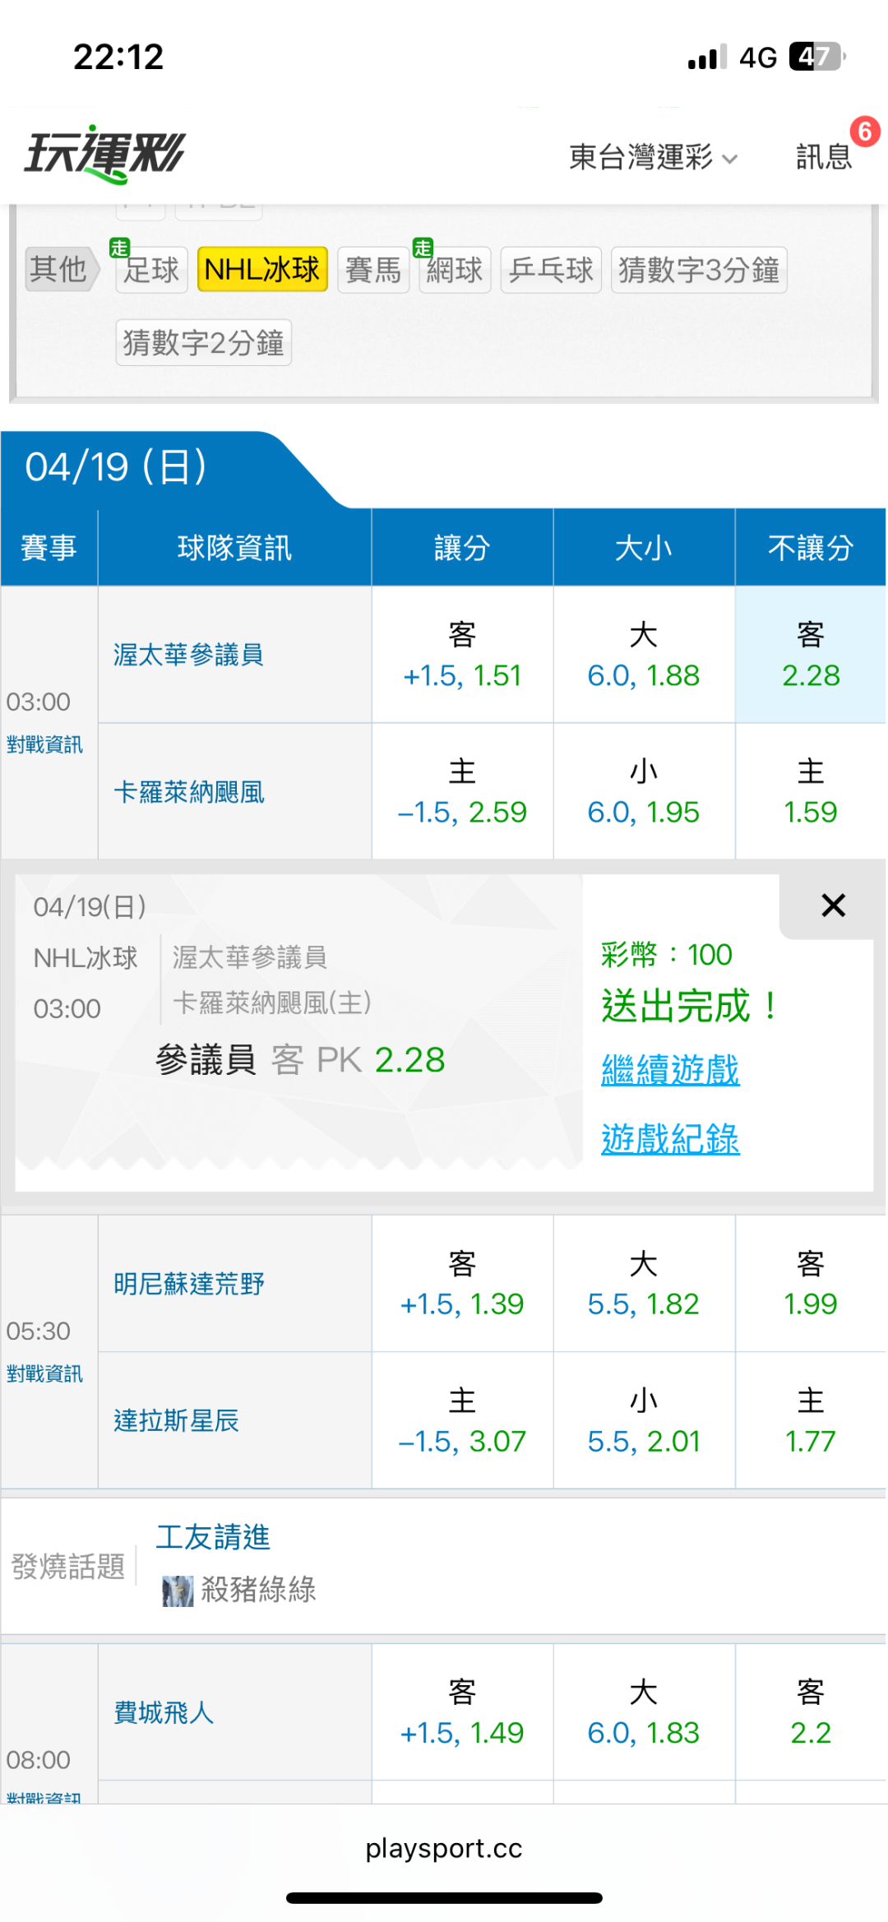Close the bet confirmation slip
888x1922 pixels.
[x=833, y=905]
